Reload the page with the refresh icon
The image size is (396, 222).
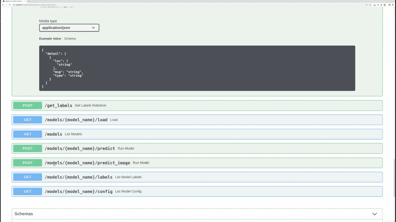coord(10,5)
